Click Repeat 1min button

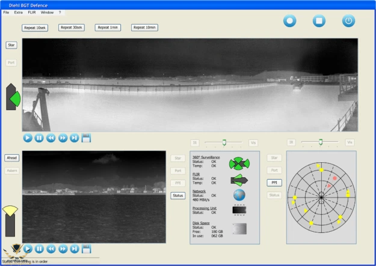point(108,28)
